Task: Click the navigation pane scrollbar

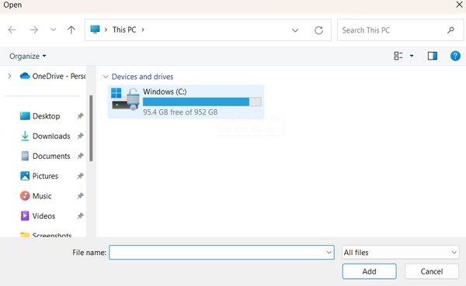Action: 91,129
